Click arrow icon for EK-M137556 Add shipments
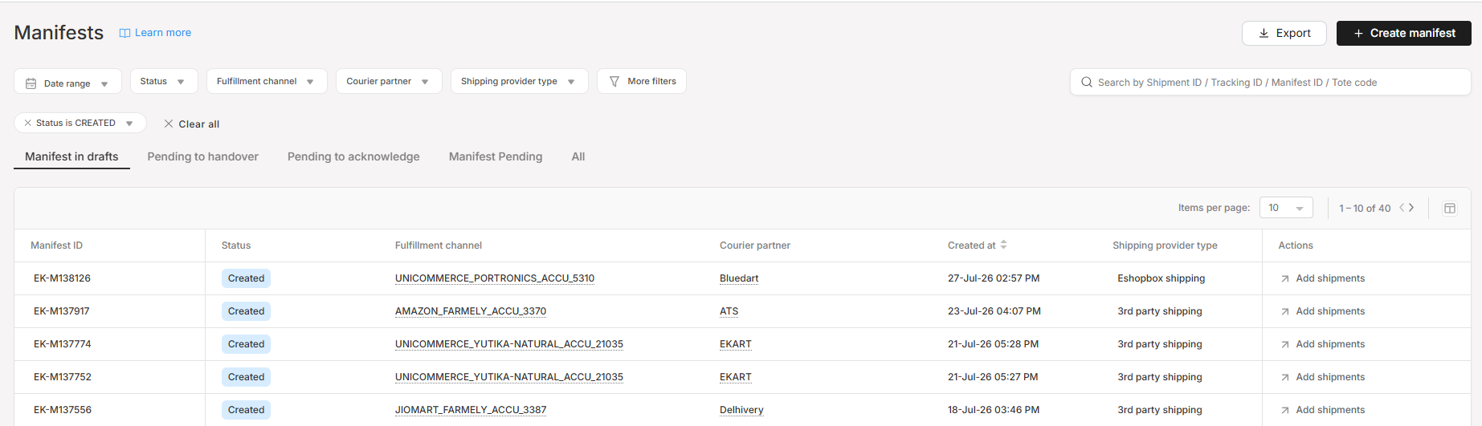This screenshot has width=1482, height=426. [1285, 410]
